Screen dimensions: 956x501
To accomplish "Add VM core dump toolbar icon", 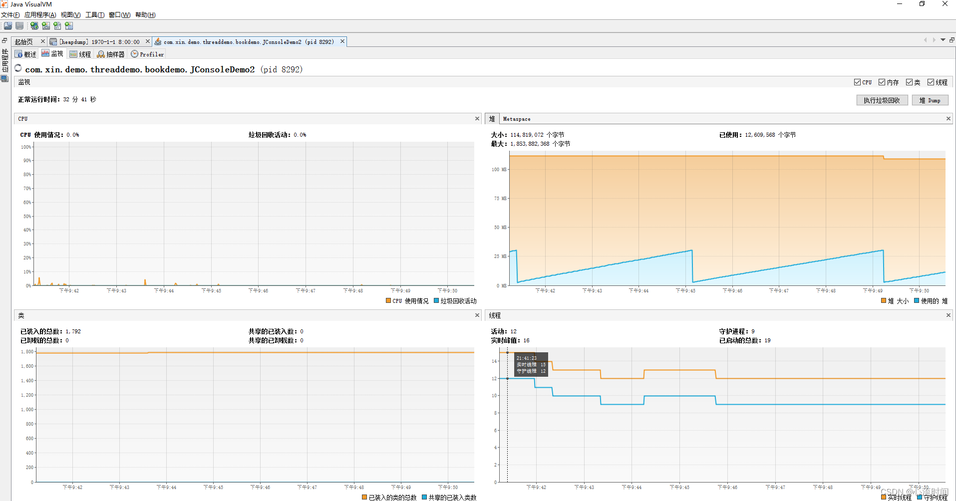I will (57, 25).
